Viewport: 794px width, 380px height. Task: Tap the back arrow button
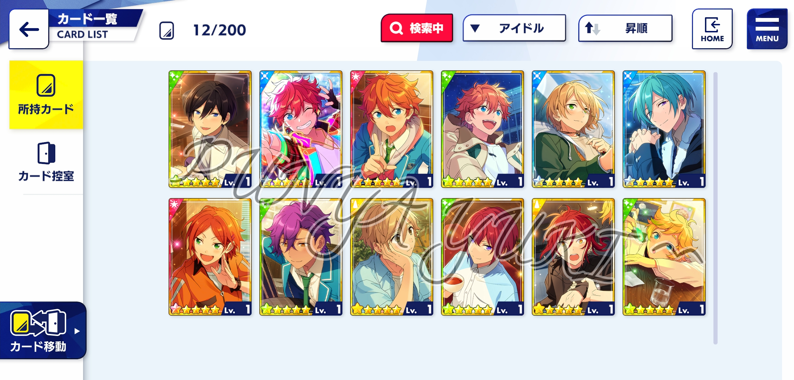click(29, 29)
